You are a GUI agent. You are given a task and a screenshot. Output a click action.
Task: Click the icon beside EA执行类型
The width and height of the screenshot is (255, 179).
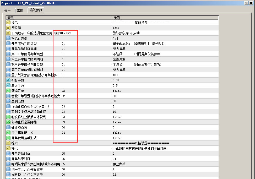(x=8, y=38)
